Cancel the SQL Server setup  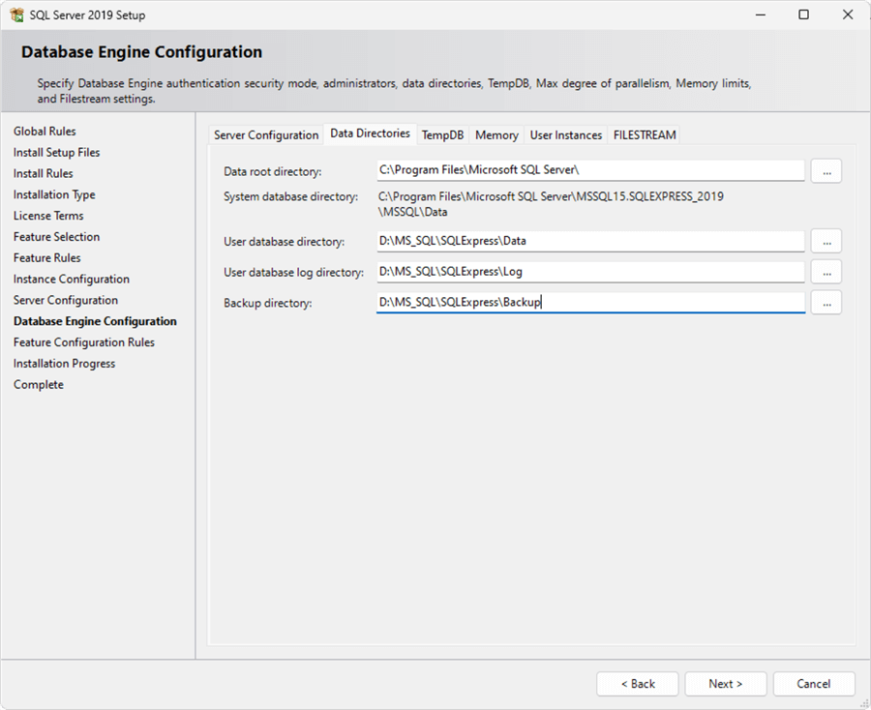[x=814, y=684]
